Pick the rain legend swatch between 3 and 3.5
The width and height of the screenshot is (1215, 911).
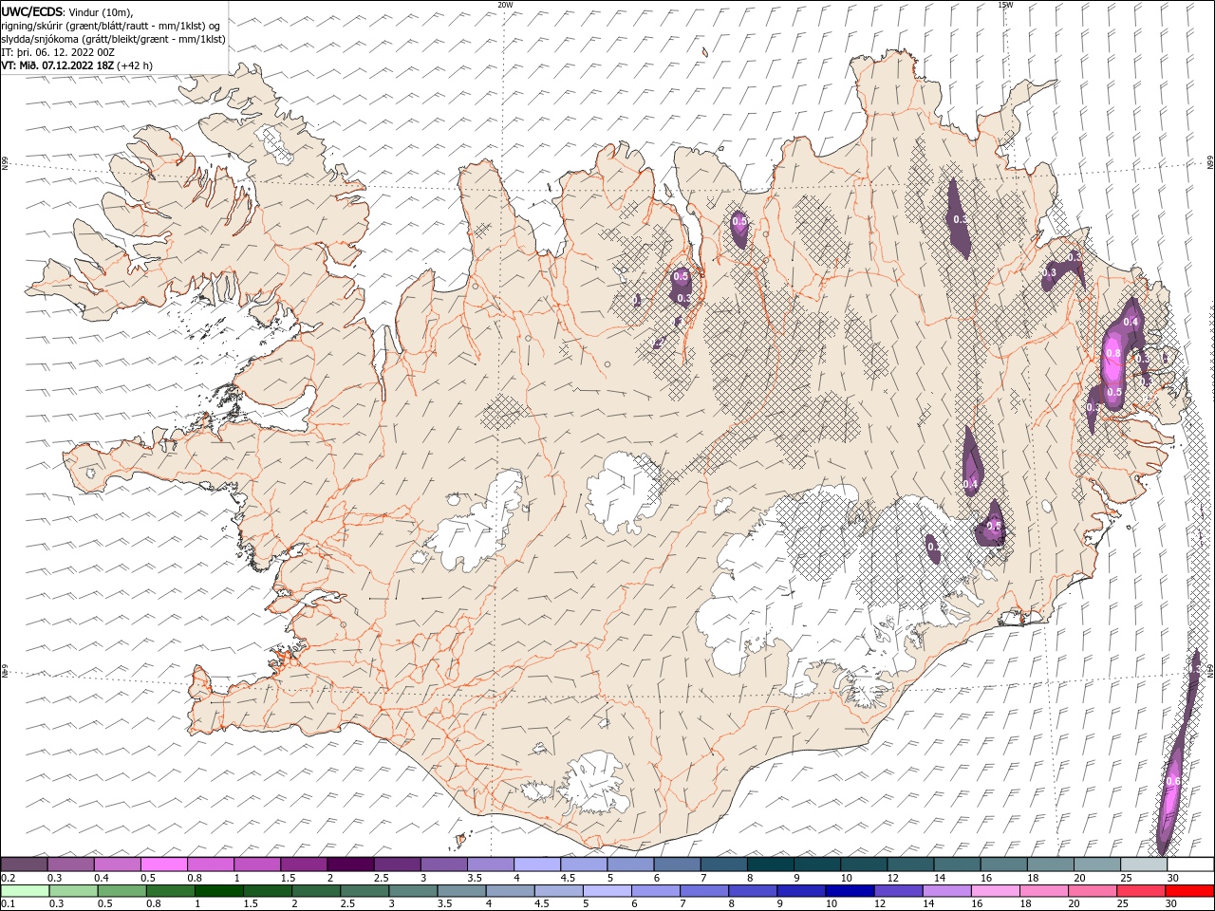(413, 890)
